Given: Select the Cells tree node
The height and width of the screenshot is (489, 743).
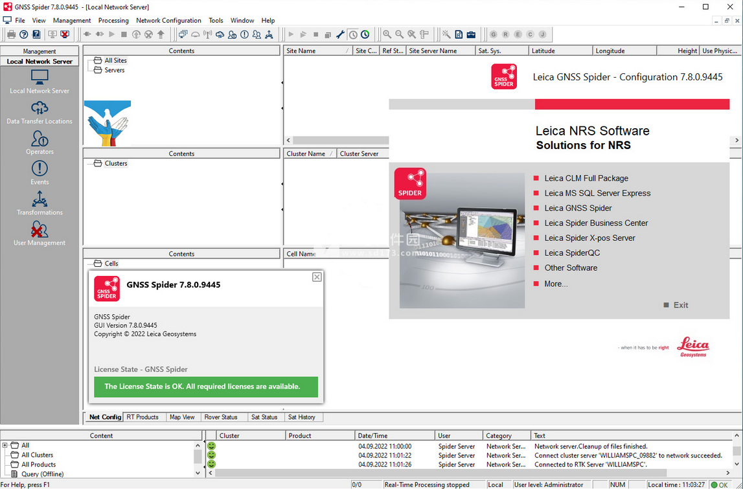Looking at the screenshot, I should [111, 264].
